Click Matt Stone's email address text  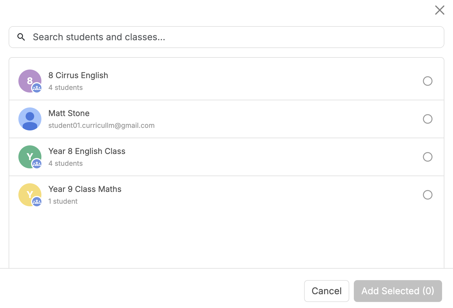click(x=101, y=126)
